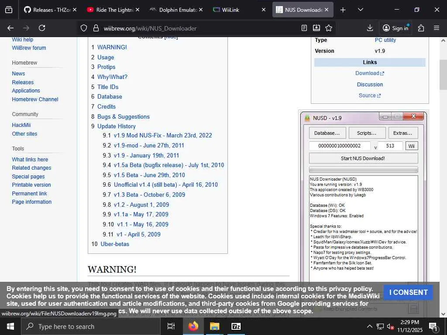Show hidden system tray icons
This screenshot has width=447, height=335.
pyautogui.click(x=369, y=326)
